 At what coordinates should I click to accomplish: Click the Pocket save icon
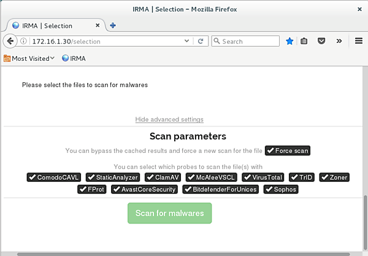[321, 41]
